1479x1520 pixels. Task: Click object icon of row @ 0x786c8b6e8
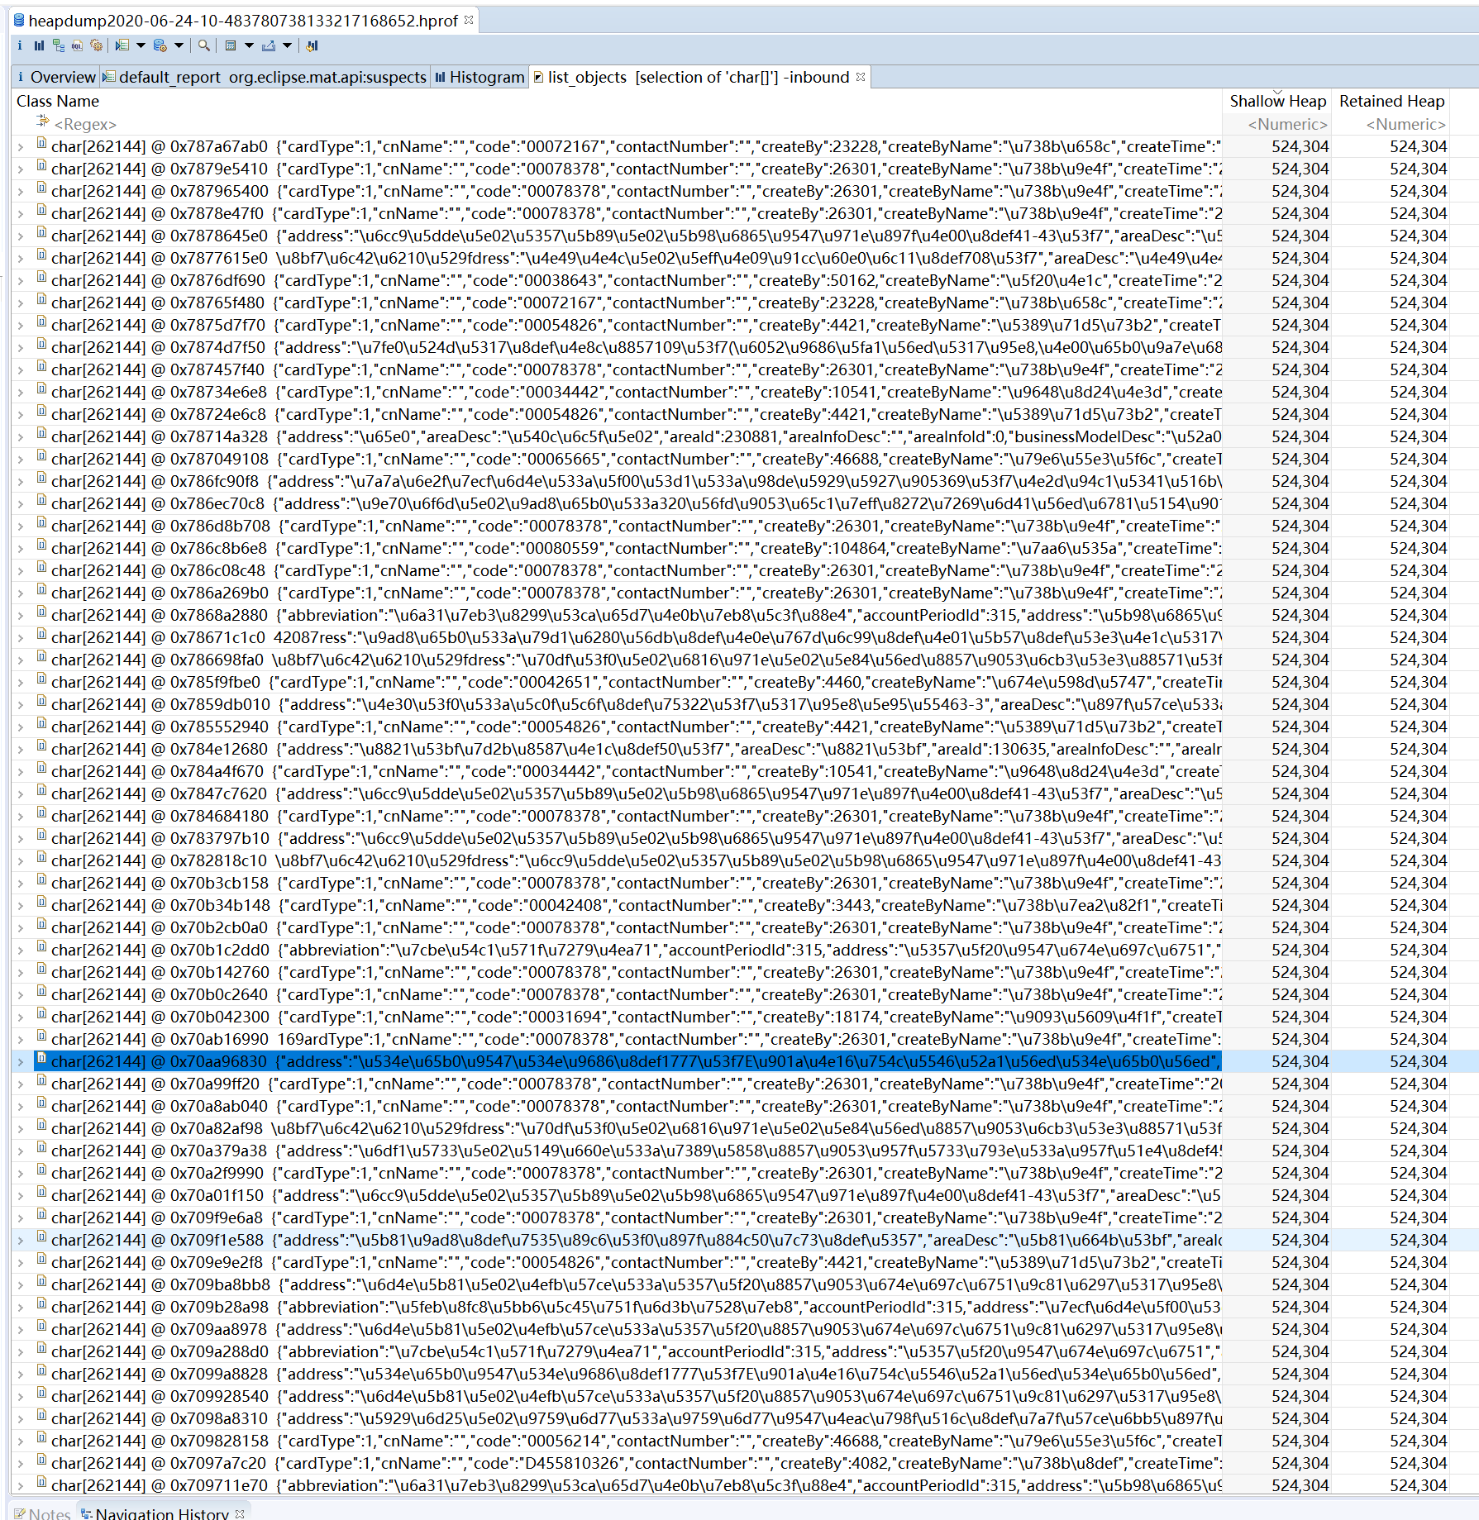coord(41,546)
